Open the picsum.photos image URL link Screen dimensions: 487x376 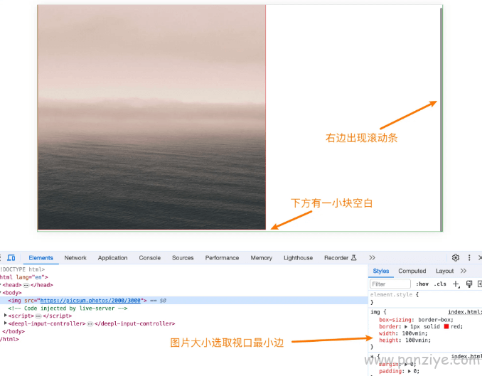pyautogui.click(x=90, y=300)
